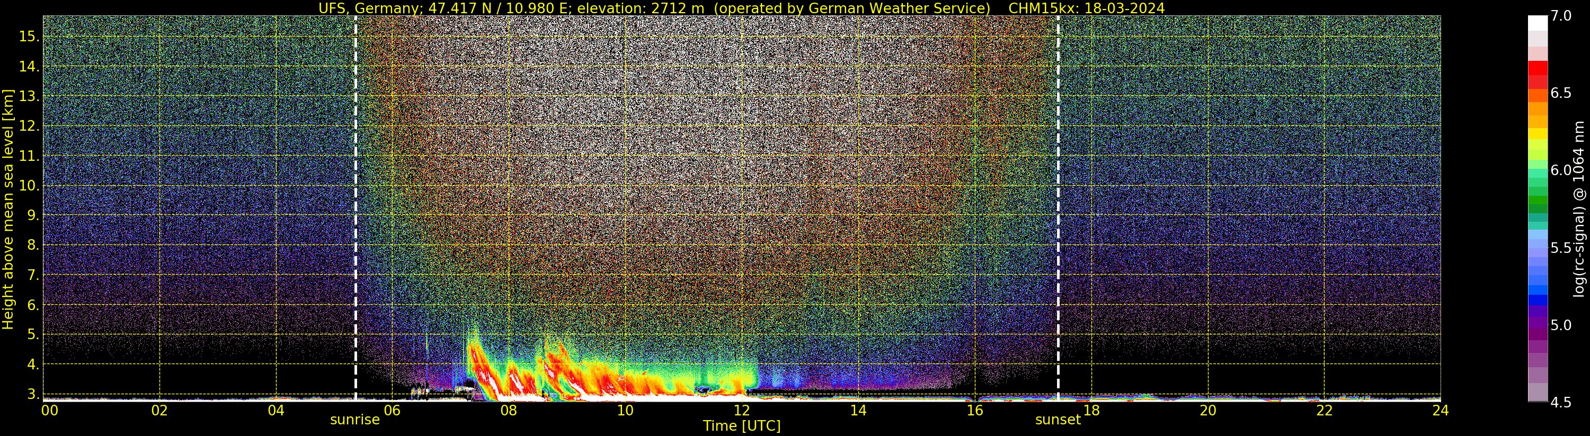The height and width of the screenshot is (436, 1590).
Task: Click the time axis tick label 20
Action: (1208, 410)
